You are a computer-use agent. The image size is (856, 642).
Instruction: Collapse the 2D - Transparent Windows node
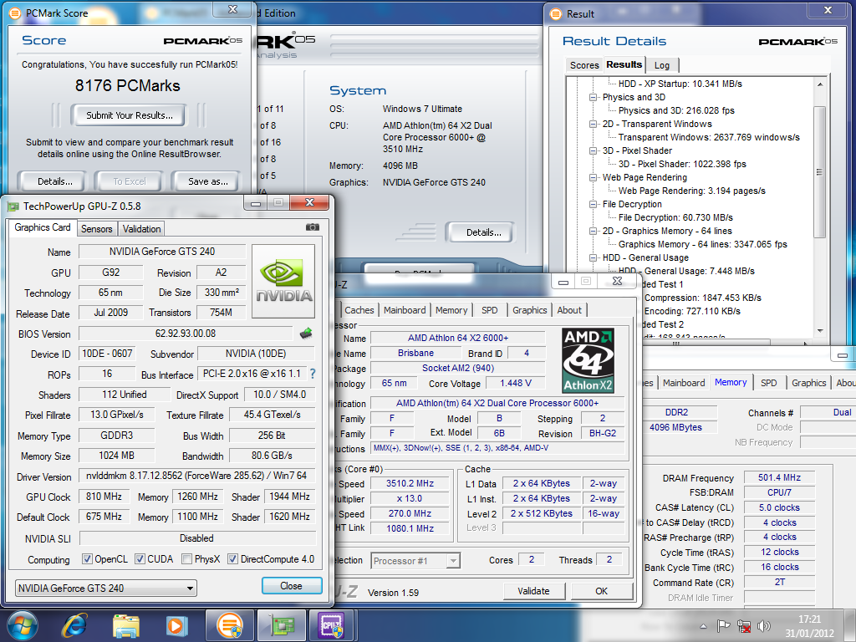point(593,124)
